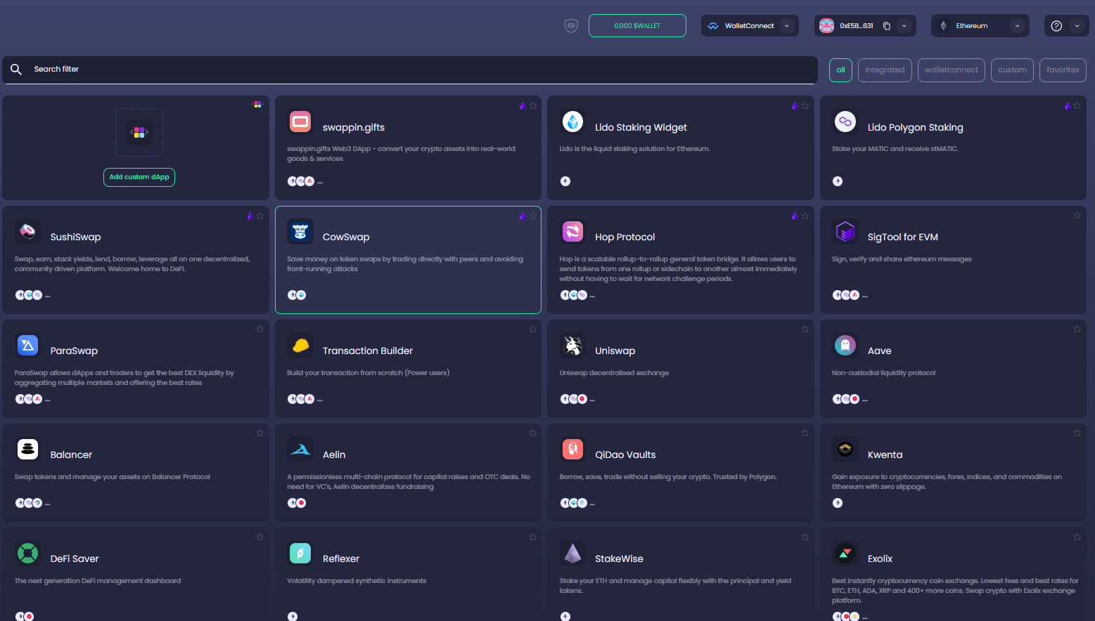Favorite swappin.gifts with its star
This screenshot has height=621, width=1095.
coord(532,106)
